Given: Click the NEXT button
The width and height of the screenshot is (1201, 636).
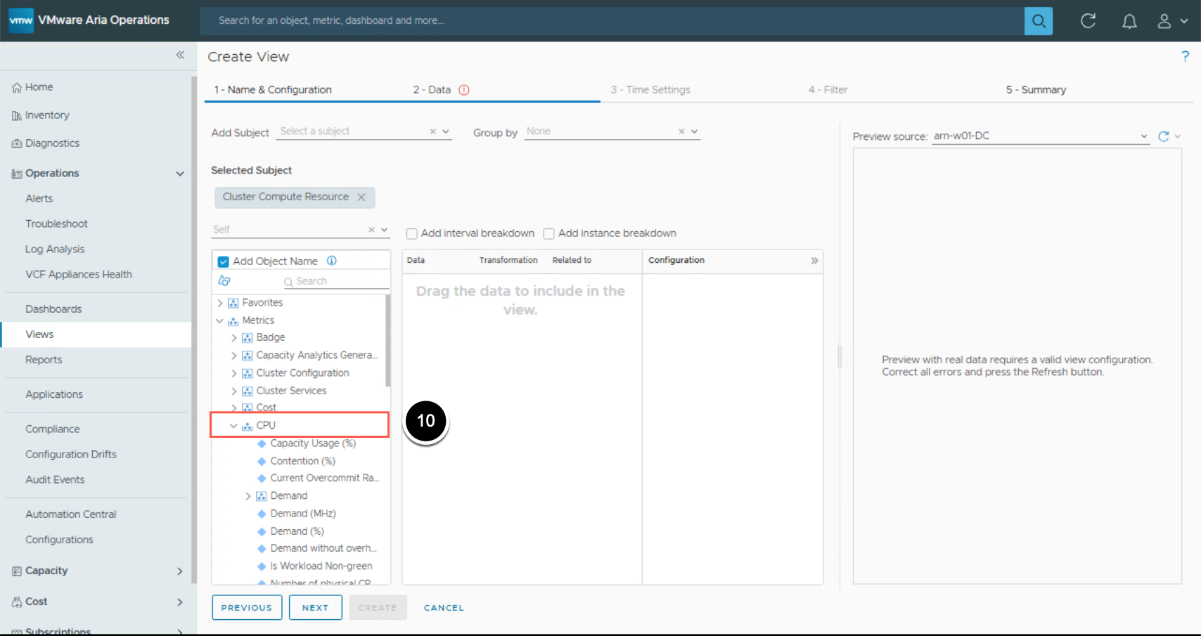Looking at the screenshot, I should 315,608.
